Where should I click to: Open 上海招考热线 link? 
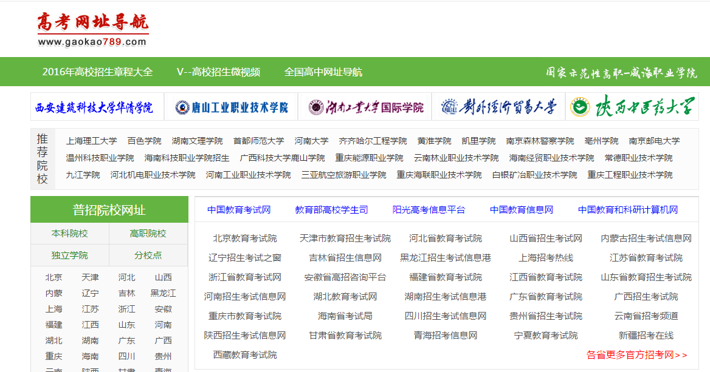click(x=546, y=258)
